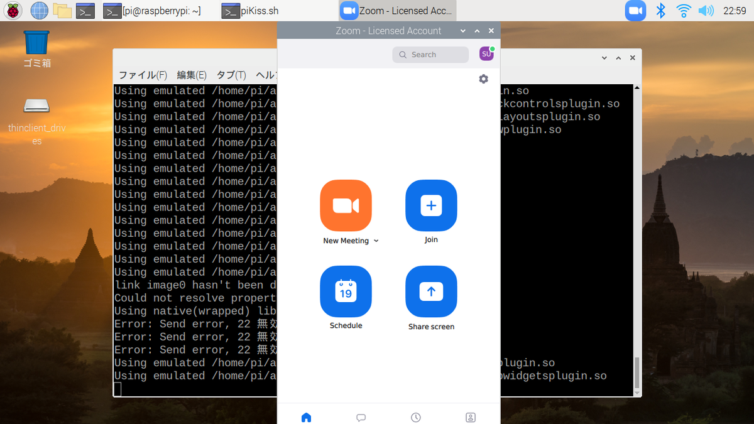Click terminal line 'Using native(wrapped) lib'
Viewport: 754px width, 424px height.
[x=195, y=311]
